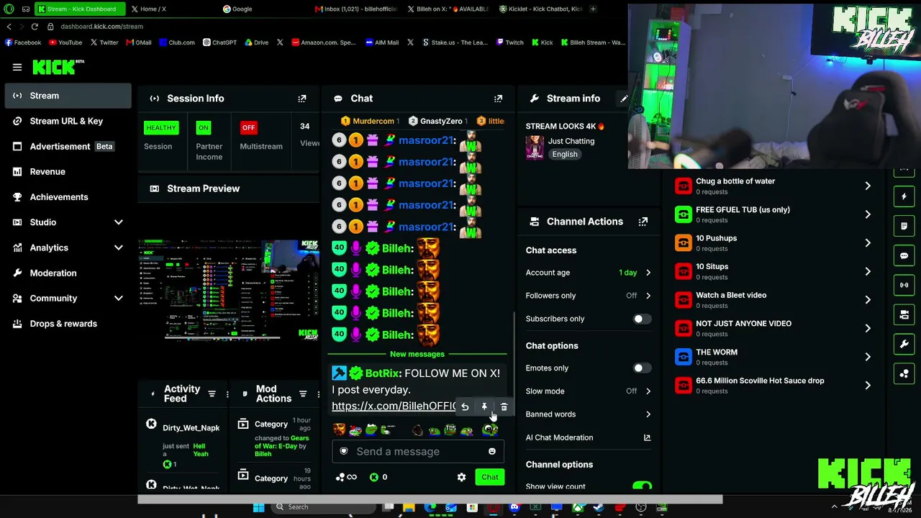Click the Send a message input field
This screenshot has width=921, height=518.
point(417,451)
